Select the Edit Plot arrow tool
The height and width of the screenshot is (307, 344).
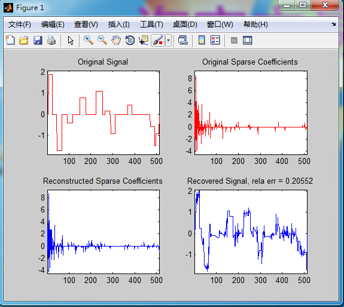click(71, 40)
